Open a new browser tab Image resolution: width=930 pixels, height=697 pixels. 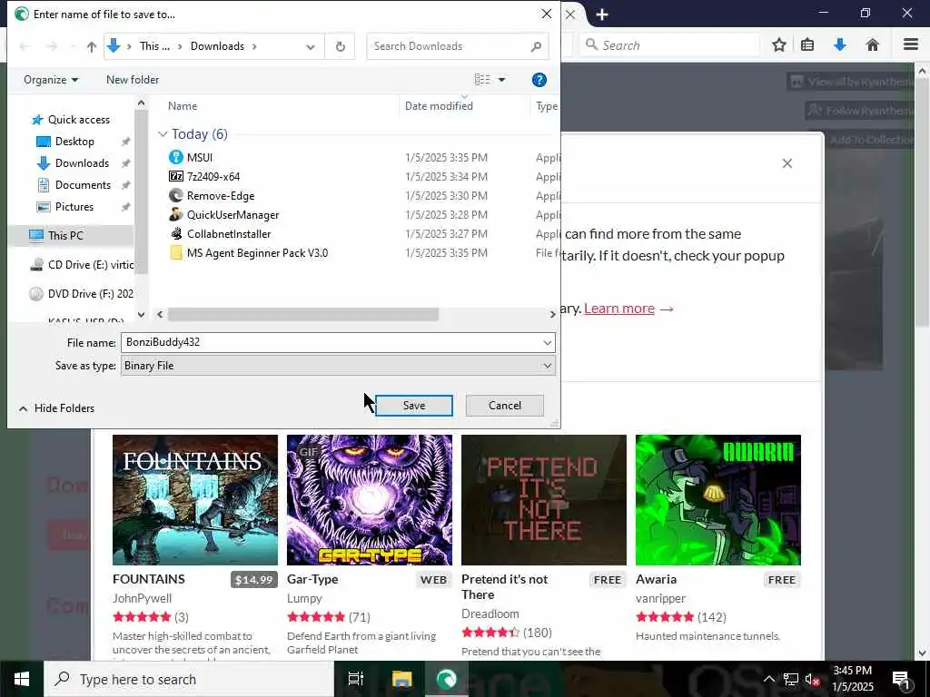(602, 15)
